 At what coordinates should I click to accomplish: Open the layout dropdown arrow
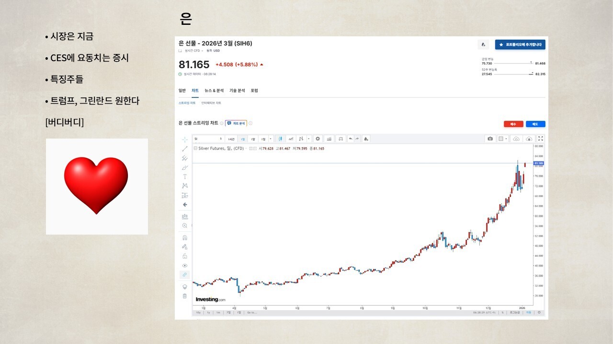pos(506,139)
